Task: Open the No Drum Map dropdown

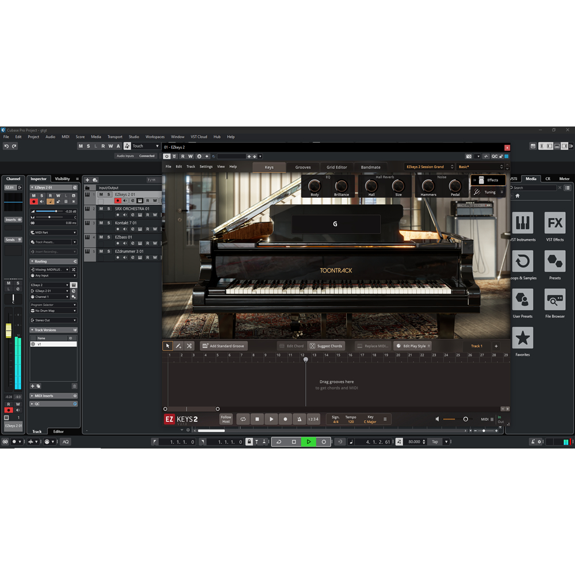Action: coord(53,310)
